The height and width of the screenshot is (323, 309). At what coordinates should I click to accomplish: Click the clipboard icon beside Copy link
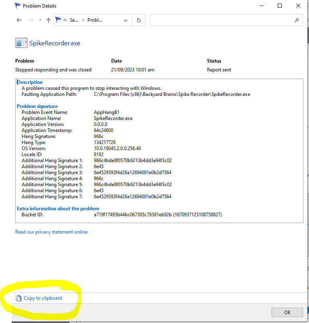click(x=18, y=298)
